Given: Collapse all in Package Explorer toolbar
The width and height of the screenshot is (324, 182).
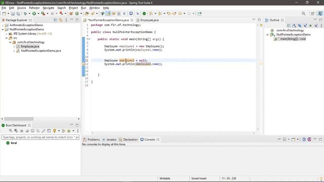Looking at the screenshot, I should (55, 20).
